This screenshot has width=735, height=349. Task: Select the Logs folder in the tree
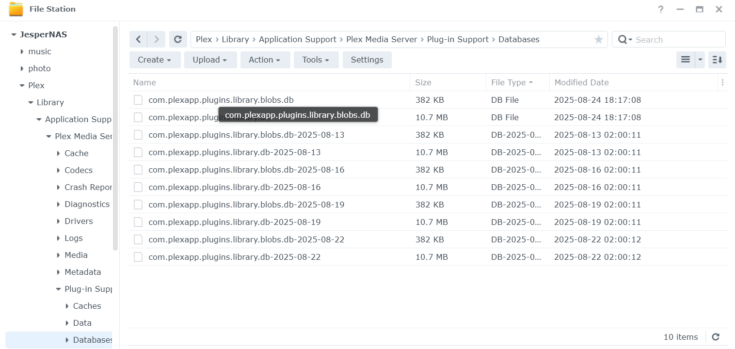(74, 238)
